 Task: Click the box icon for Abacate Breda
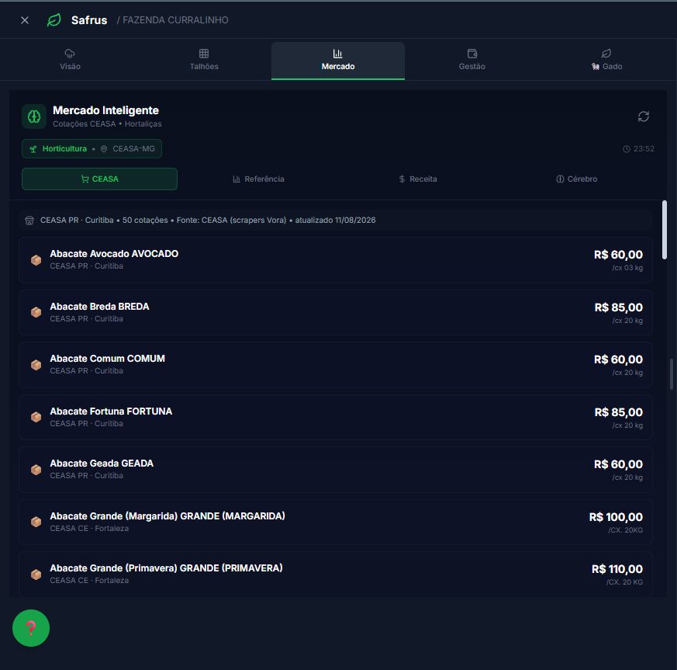36,313
